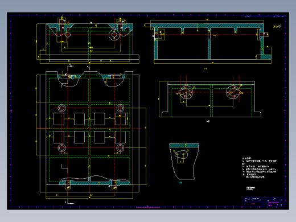Screen dimensions: 296x222
Task: Select the technical requirements notes text block
Action: point(259,167)
